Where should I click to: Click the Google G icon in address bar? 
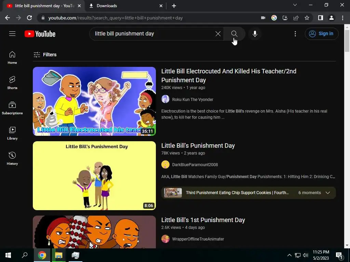[274, 18]
